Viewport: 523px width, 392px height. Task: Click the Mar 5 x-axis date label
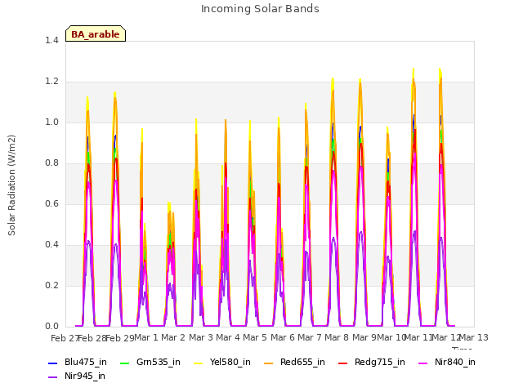tap(255, 337)
